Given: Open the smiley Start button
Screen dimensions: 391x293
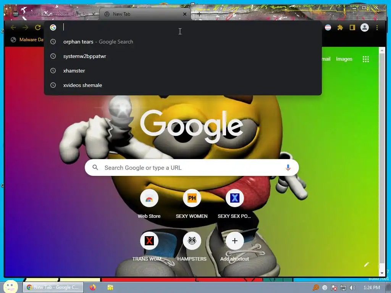Looking at the screenshot, I should pyautogui.click(x=10, y=287).
